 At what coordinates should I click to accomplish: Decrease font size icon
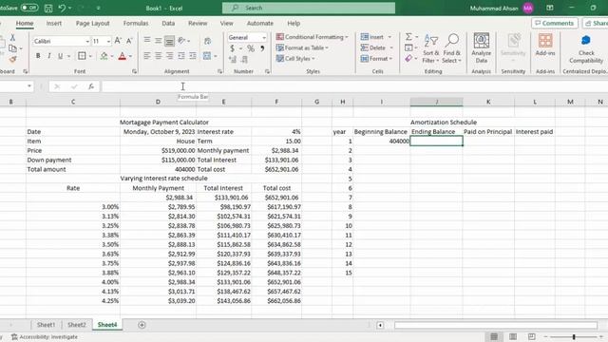pos(129,41)
